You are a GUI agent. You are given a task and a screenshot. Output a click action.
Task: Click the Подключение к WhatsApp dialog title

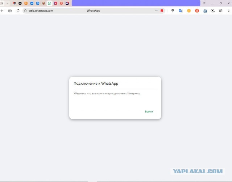[x=96, y=84]
